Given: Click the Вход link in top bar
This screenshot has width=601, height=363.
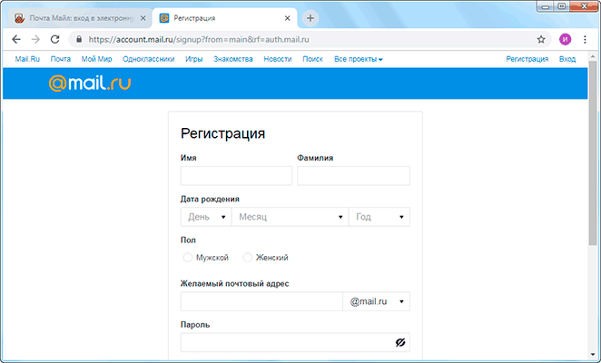Looking at the screenshot, I should click(x=567, y=59).
